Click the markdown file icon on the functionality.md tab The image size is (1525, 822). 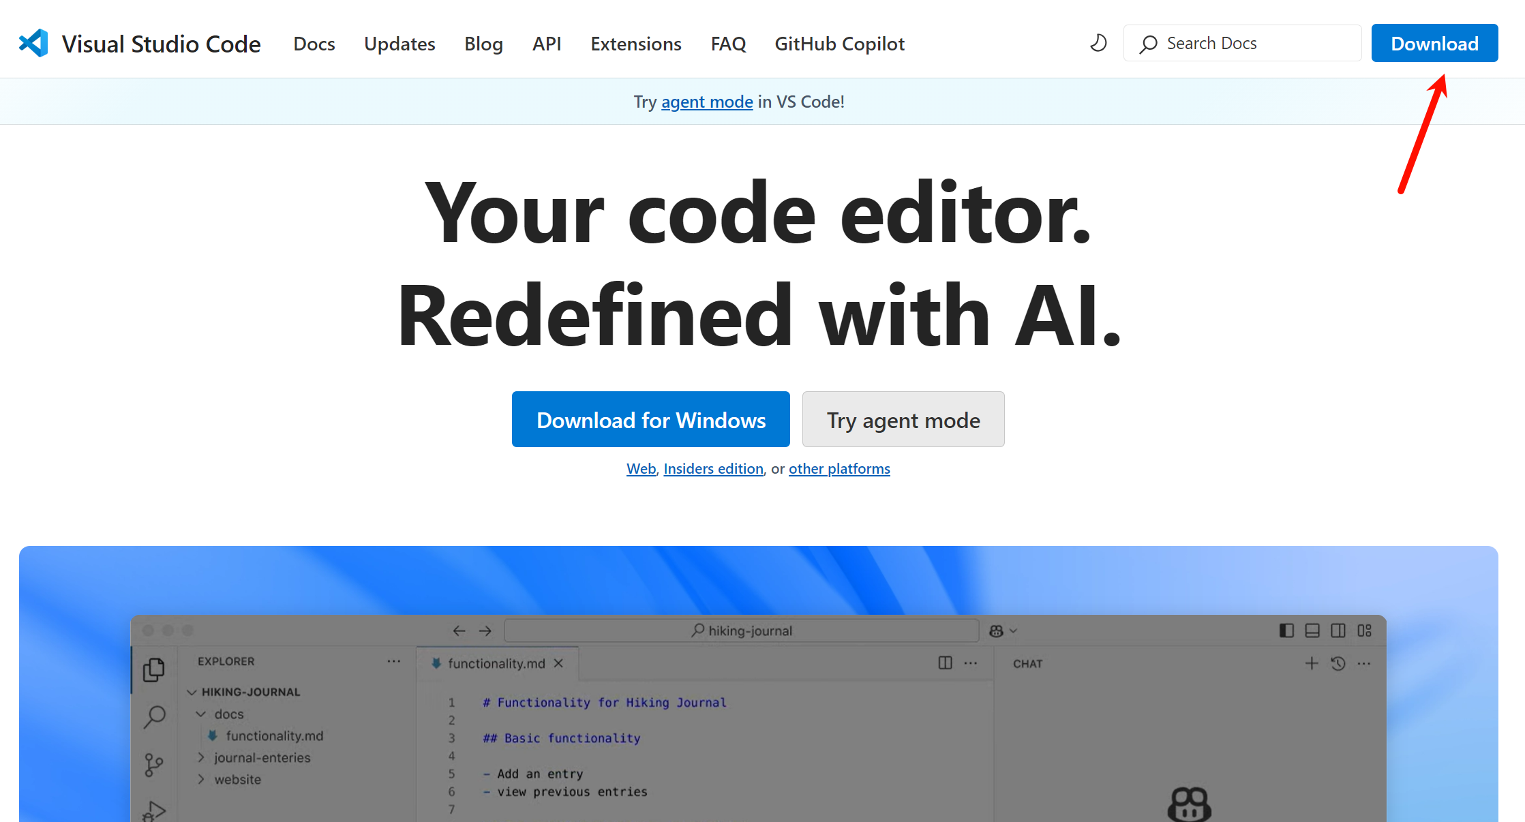click(x=436, y=663)
